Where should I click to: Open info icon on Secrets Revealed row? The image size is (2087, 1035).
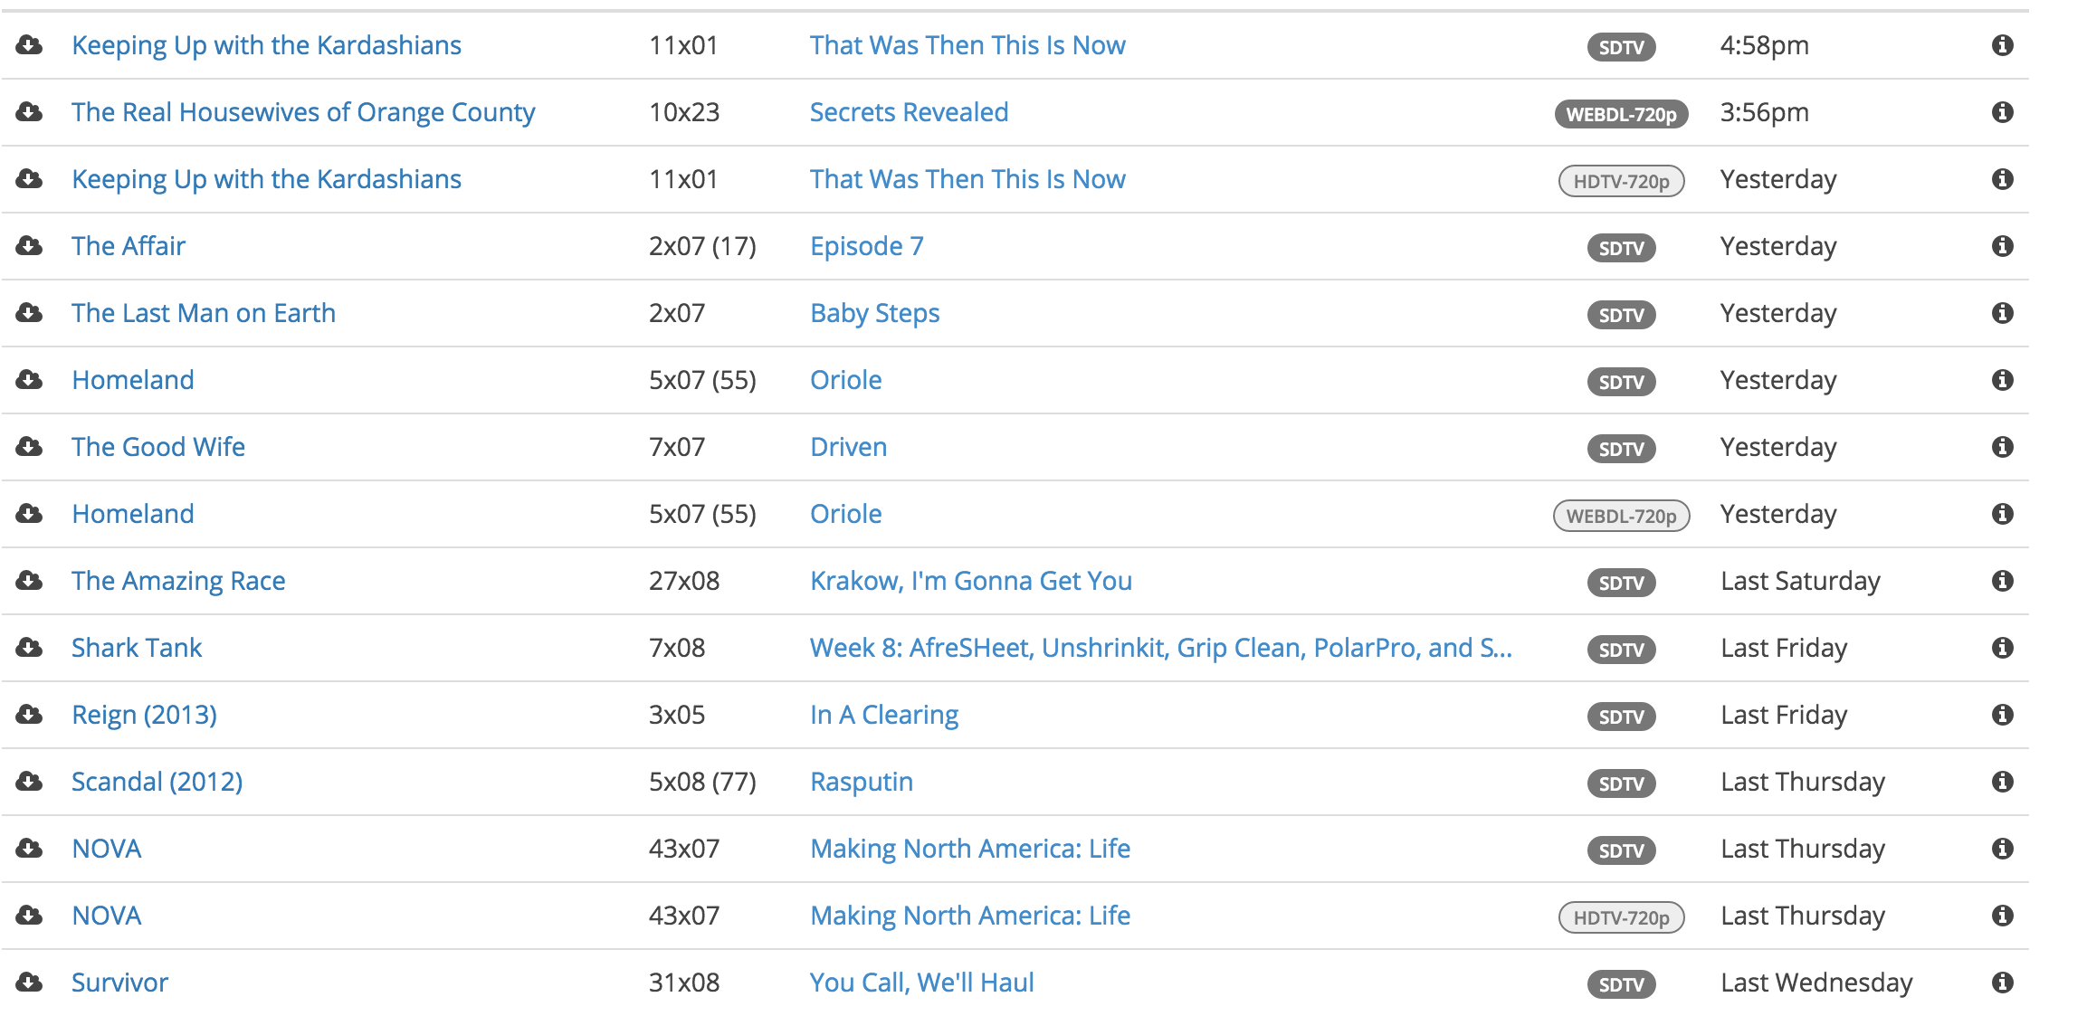tap(2002, 112)
